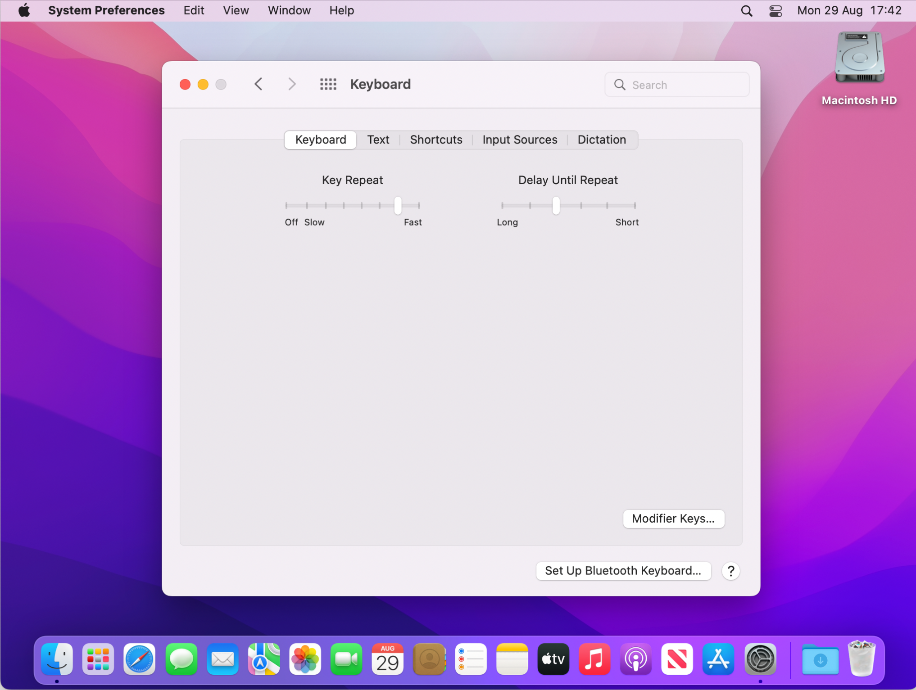Open App Store from the Dock

719,659
